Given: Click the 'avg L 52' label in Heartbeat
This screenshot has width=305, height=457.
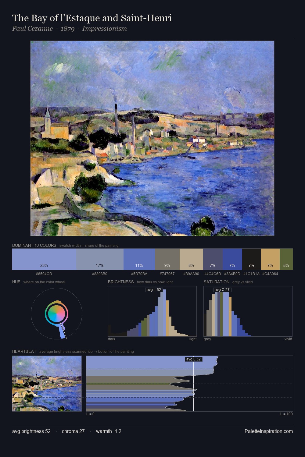Looking at the screenshot, I should [194, 359].
